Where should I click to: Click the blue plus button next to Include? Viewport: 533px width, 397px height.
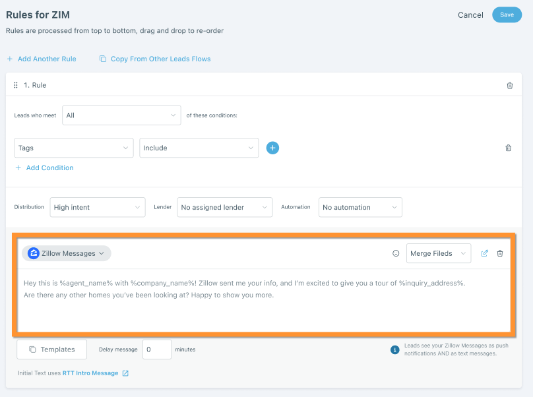pos(272,148)
